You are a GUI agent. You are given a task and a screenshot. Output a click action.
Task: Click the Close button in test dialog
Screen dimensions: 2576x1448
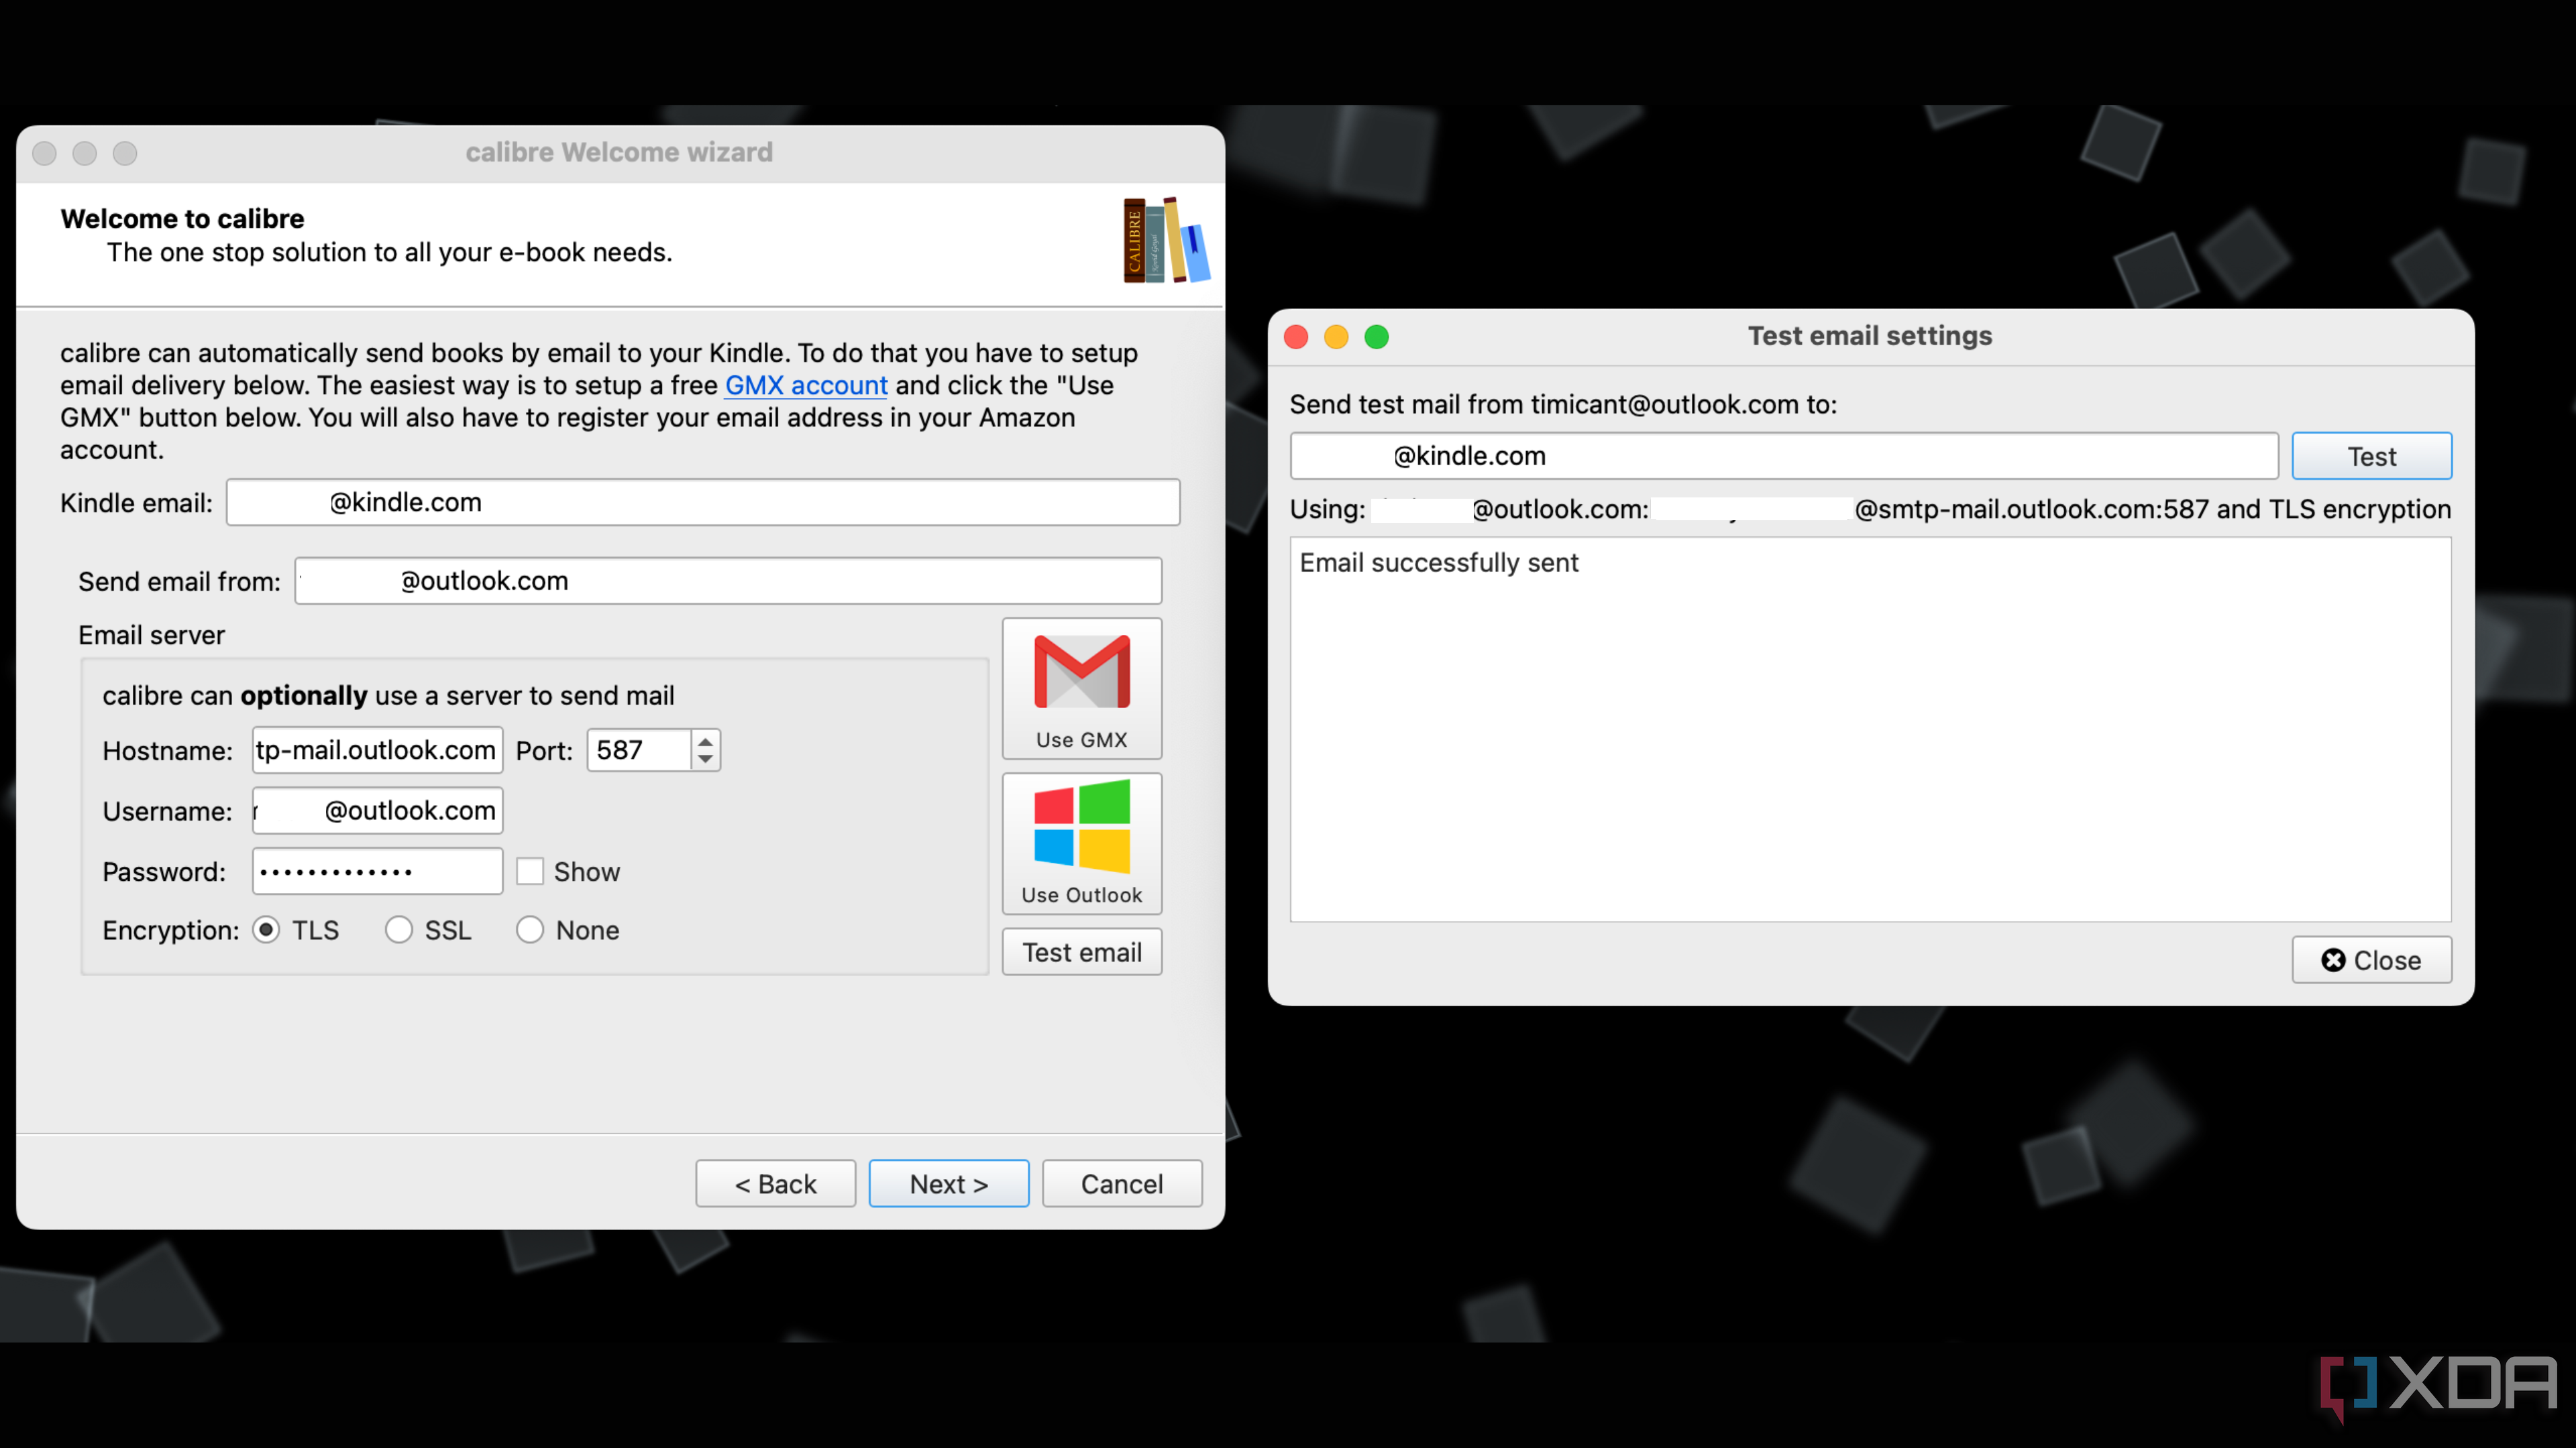click(x=2372, y=961)
